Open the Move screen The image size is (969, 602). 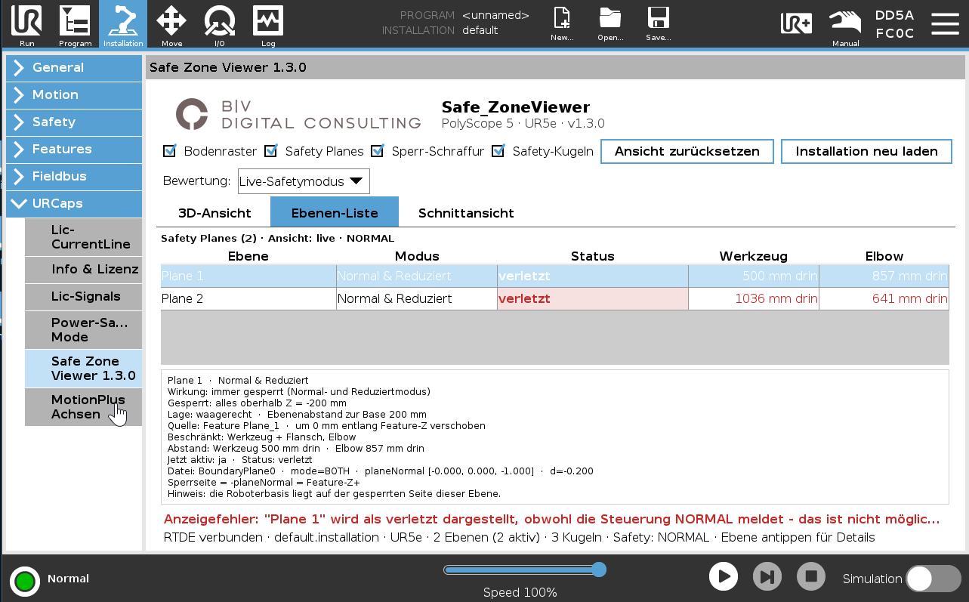tap(171, 25)
